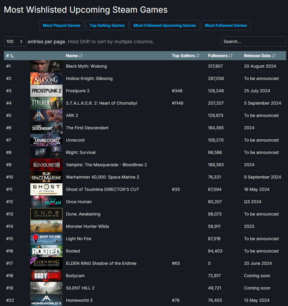The image size is (288, 306).
Task: Click the S.T.A.L.K.E.R. 2 banner image
Action: coord(47,103)
